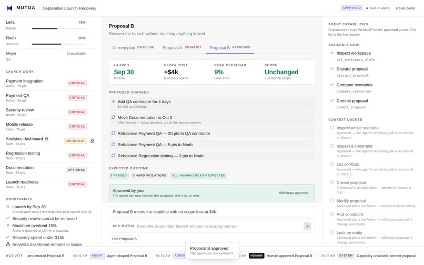Click the Proposal B meets the deadline message
This screenshot has height=265, width=424.
[x=211, y=212]
